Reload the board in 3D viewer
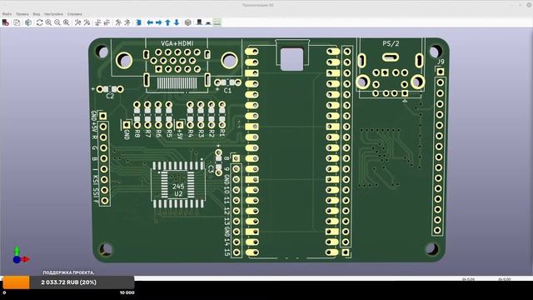Viewport: 533px width, 300px height. [6, 22]
